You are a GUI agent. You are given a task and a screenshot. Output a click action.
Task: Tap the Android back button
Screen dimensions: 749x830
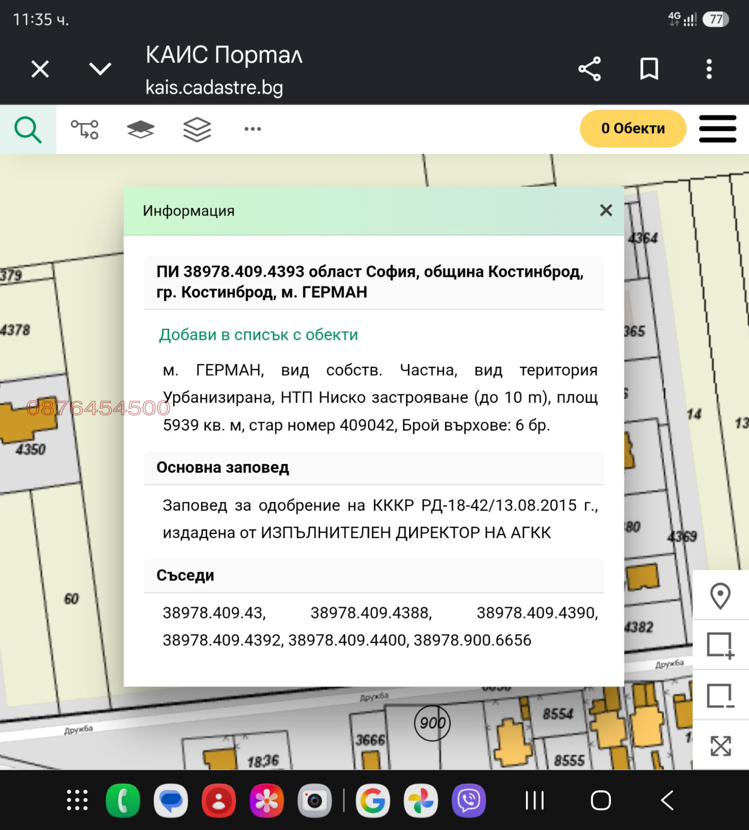[x=668, y=801]
